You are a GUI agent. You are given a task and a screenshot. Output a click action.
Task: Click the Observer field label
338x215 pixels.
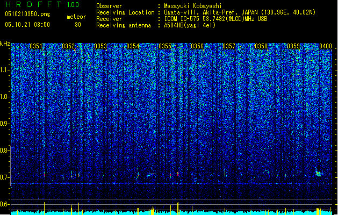point(109,6)
